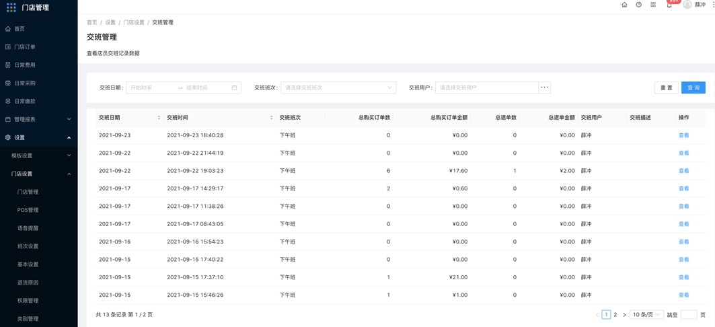Open the apps grid icon in the top bar

[653, 5]
